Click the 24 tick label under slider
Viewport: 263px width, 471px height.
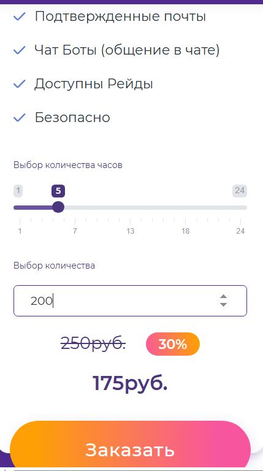point(240,231)
